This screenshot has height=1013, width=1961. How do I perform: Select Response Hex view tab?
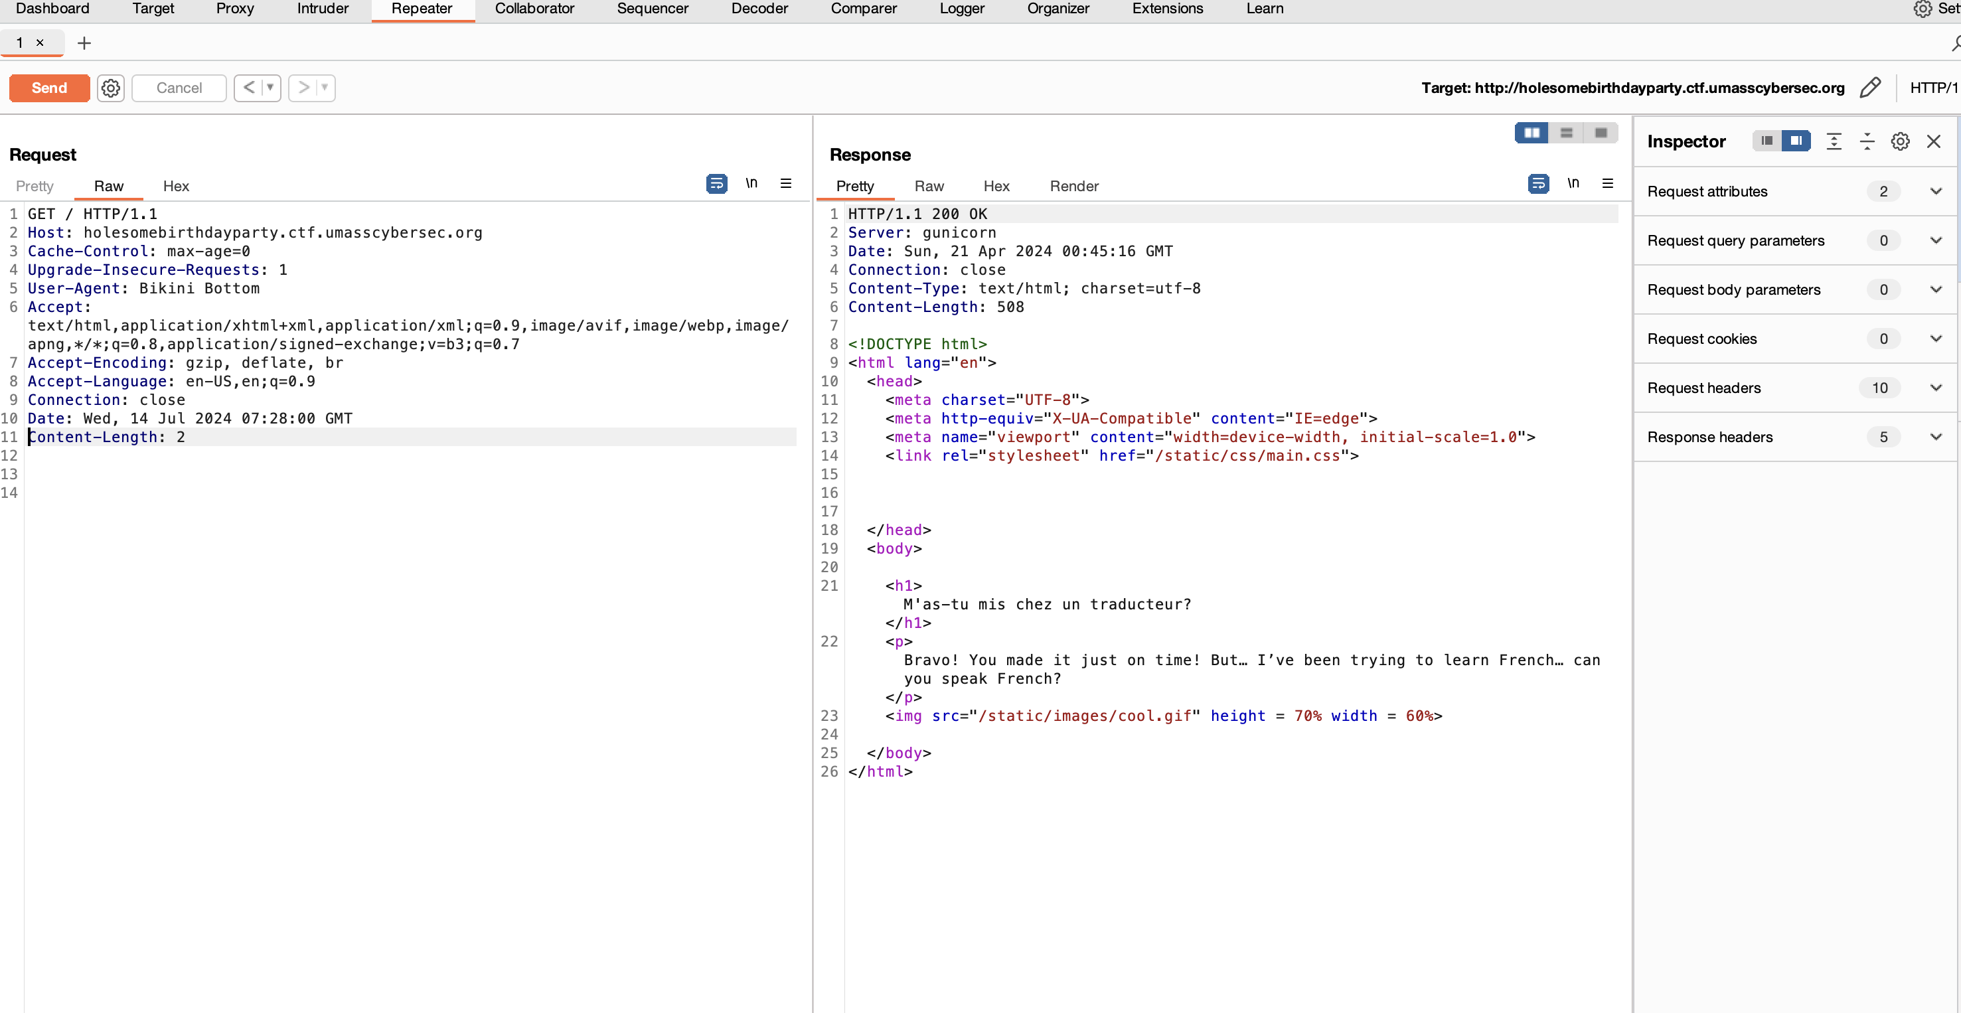click(x=996, y=187)
